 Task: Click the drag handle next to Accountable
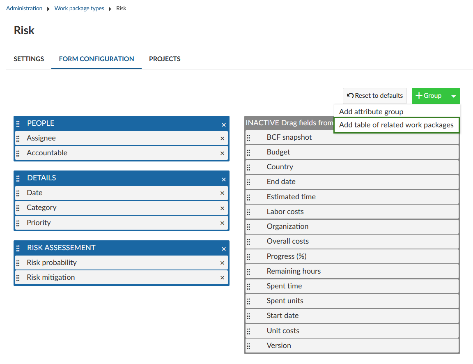[18, 153]
